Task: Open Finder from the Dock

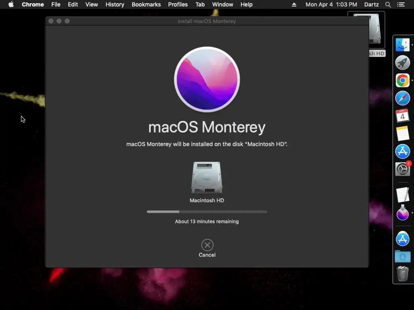Action: click(402, 45)
